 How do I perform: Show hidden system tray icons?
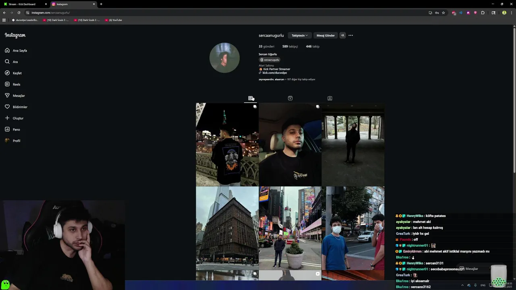click(x=462, y=285)
